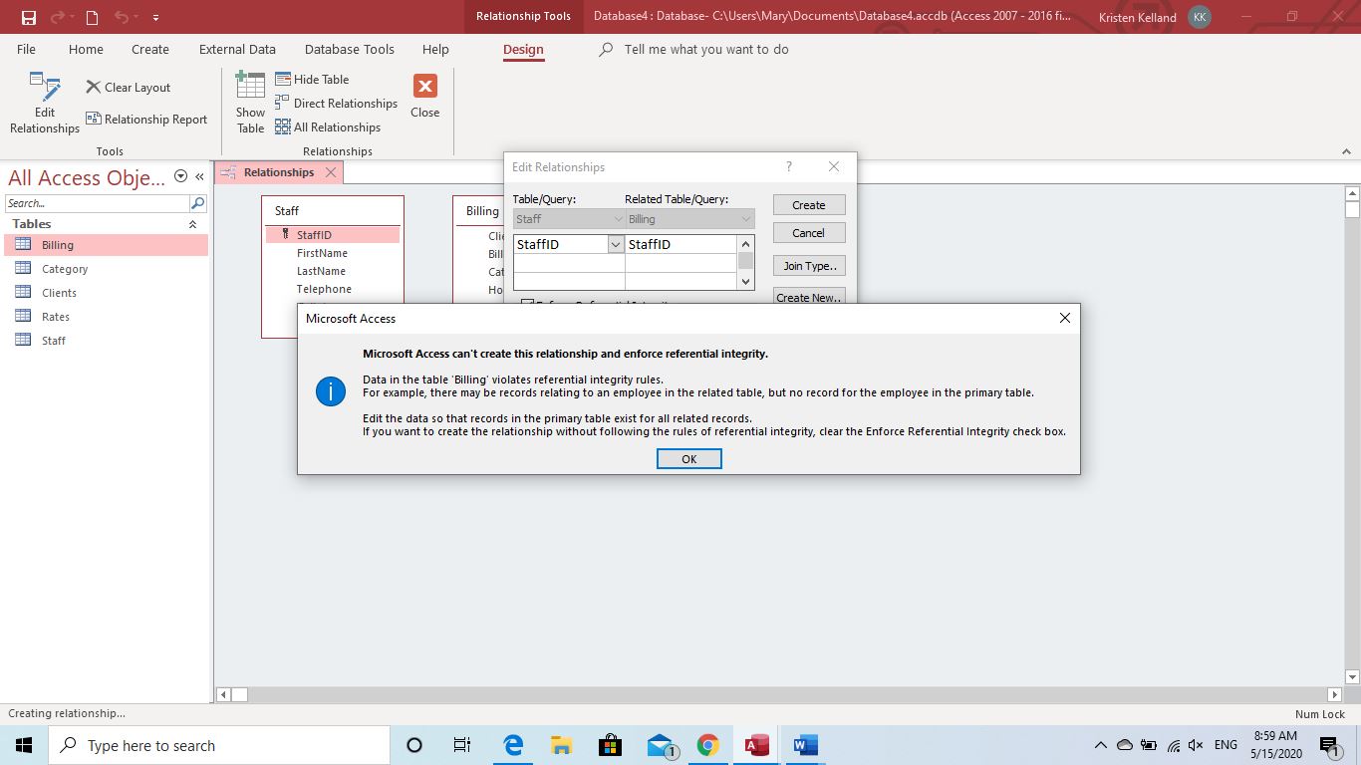Open the Database Tools tab
This screenshot has width=1361, height=765.
[350, 49]
